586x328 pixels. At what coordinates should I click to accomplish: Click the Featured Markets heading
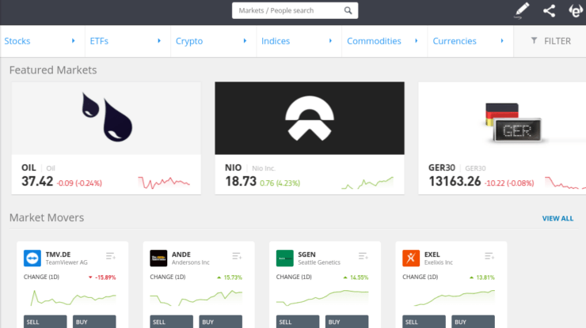coord(53,70)
